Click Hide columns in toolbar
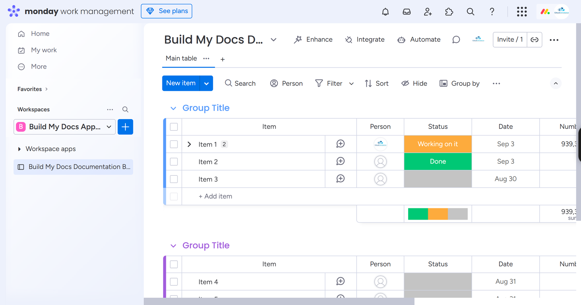The height and width of the screenshot is (305, 581). click(414, 84)
